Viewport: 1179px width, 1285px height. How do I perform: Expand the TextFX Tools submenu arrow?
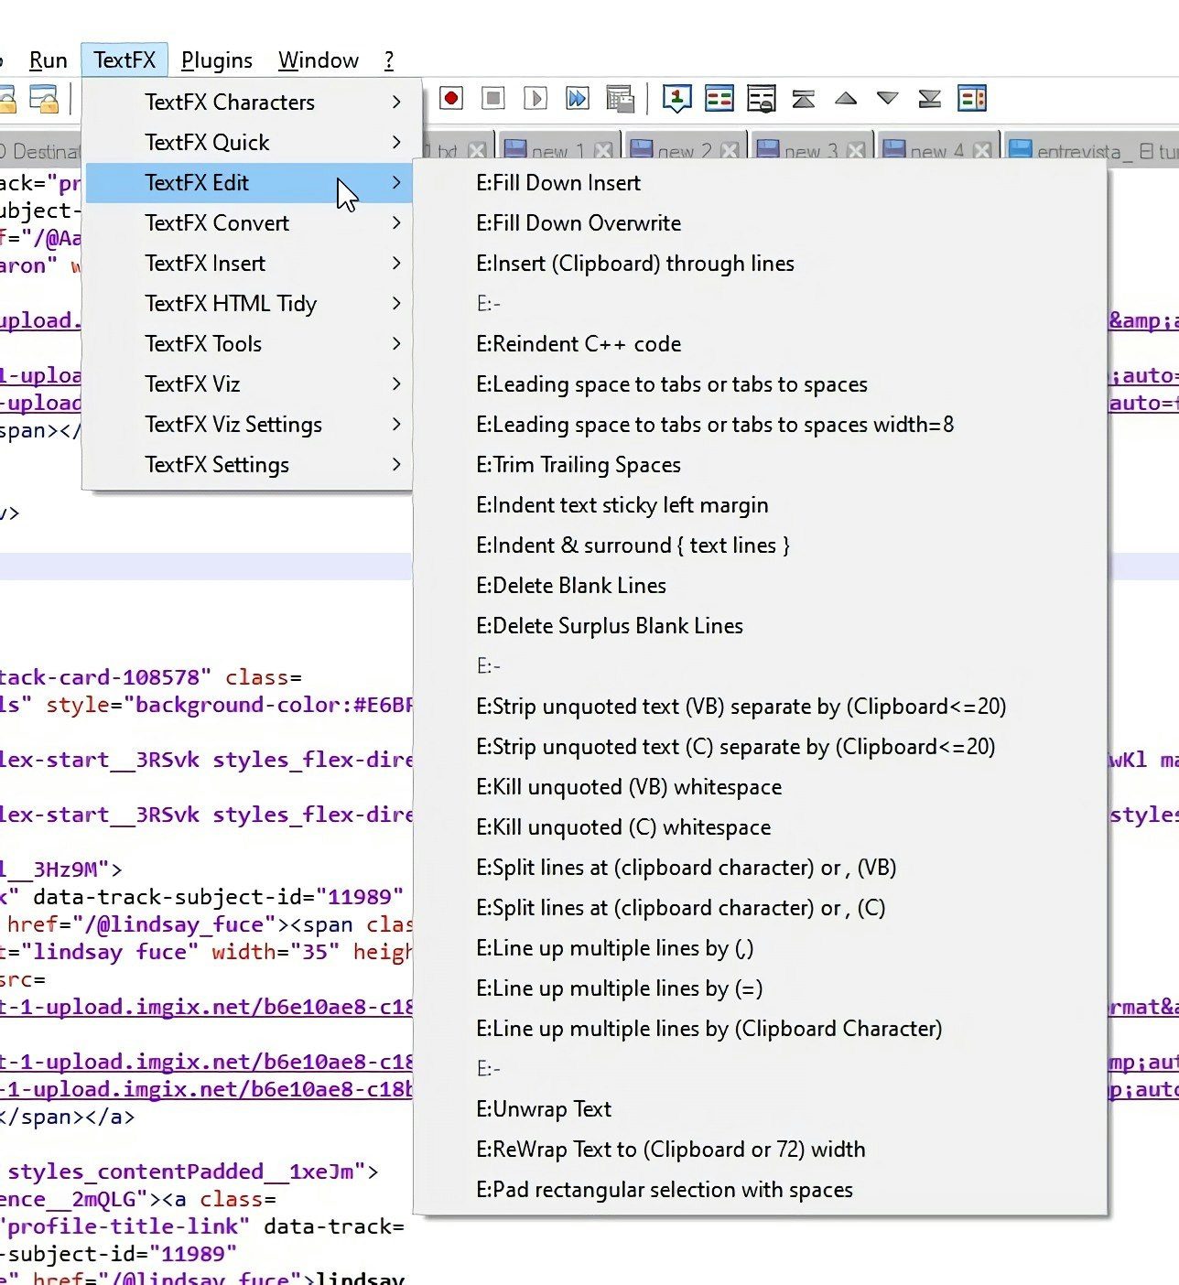pos(396,343)
